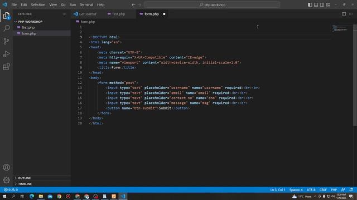The height and width of the screenshot is (200, 357).
Task: Open Windows taskbar search
Action: pyautogui.click(x=13, y=196)
